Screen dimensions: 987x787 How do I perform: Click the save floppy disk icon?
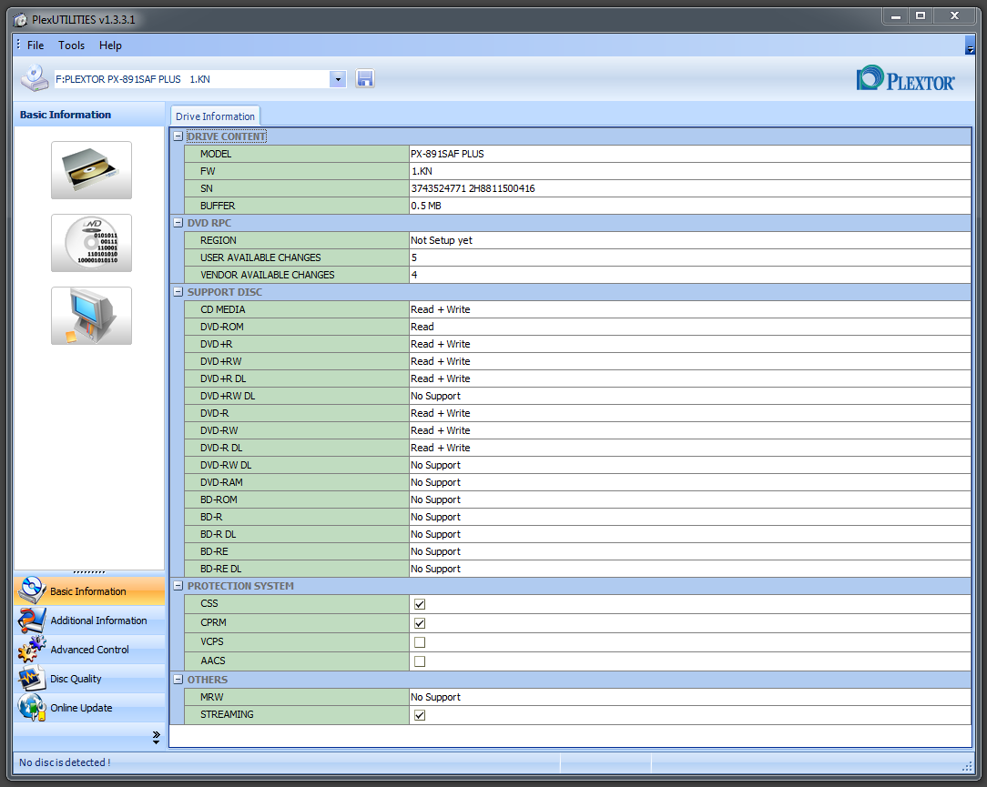click(x=365, y=78)
